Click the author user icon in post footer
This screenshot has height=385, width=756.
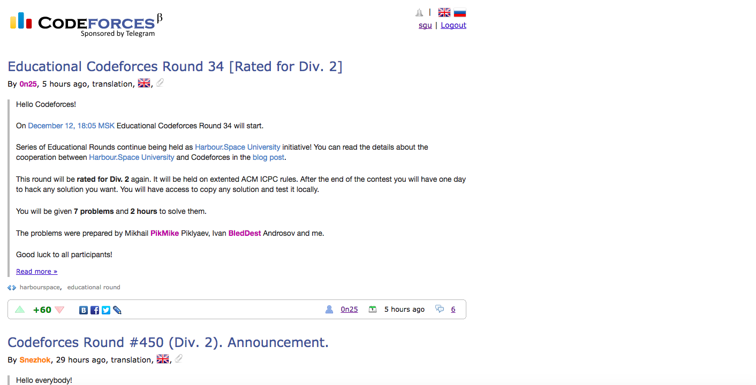click(x=329, y=309)
